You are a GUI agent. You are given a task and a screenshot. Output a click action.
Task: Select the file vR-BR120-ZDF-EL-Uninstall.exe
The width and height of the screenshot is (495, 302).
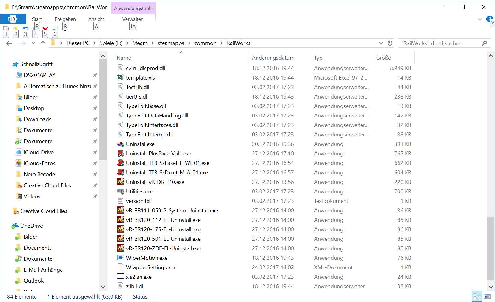(163, 248)
